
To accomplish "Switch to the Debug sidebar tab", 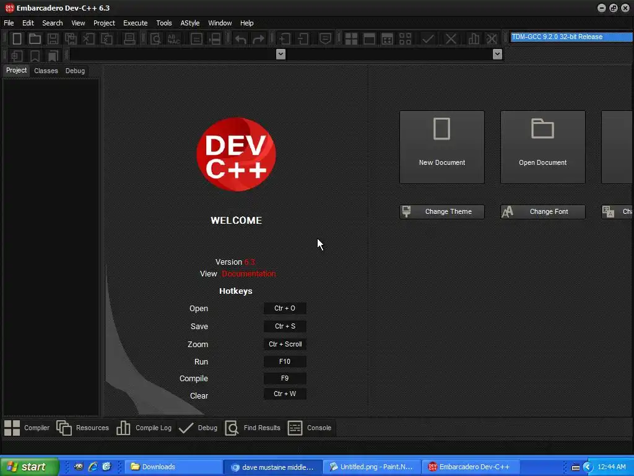I will click(75, 71).
